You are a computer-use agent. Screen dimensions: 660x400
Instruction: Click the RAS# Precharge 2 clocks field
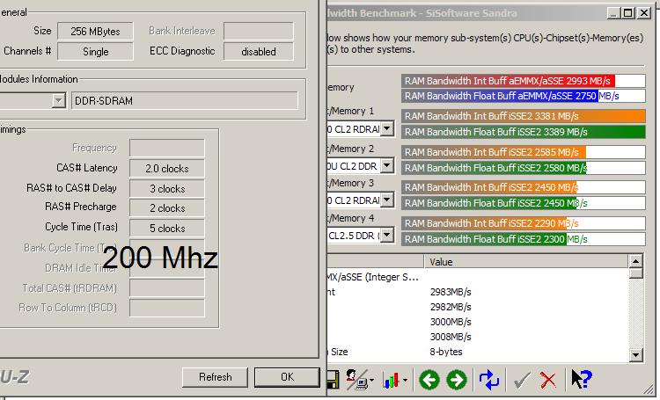click(167, 207)
